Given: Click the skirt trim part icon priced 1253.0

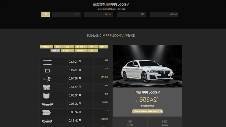Looking at the screenshot, I should tap(47, 62).
